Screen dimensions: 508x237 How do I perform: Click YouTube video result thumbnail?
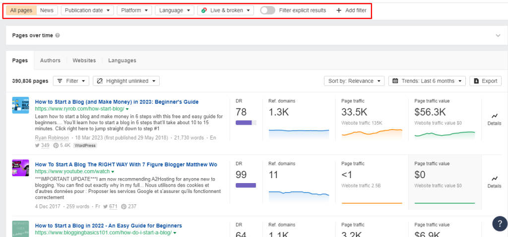[x=20, y=168]
